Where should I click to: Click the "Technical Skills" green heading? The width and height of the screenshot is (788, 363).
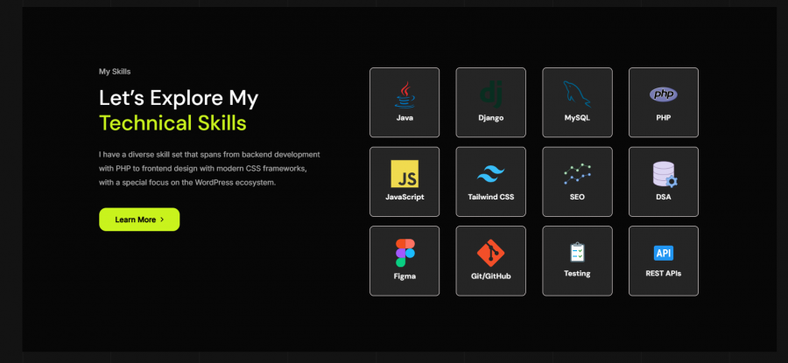(x=172, y=122)
